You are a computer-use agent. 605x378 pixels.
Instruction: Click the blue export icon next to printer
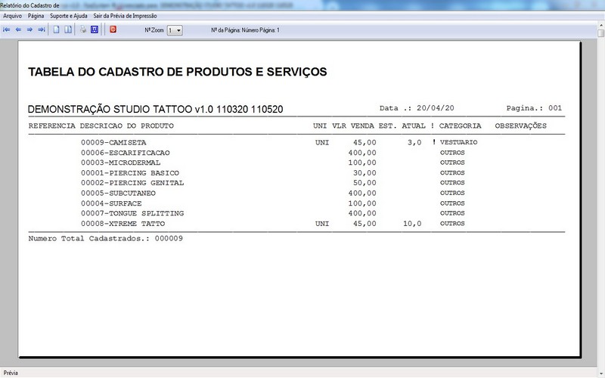[95, 29]
